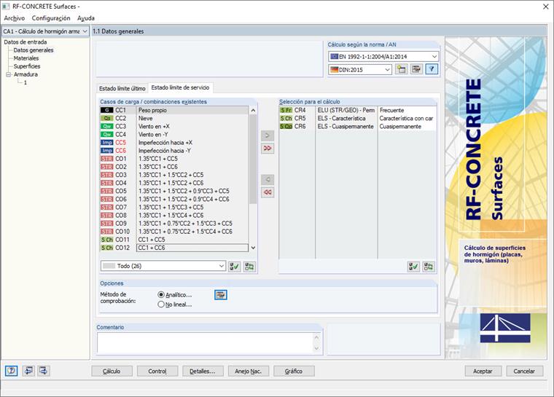Image resolution: width=554 pixels, height=397 pixels.
Task: Open the Archivo menu
Action: 15,18
